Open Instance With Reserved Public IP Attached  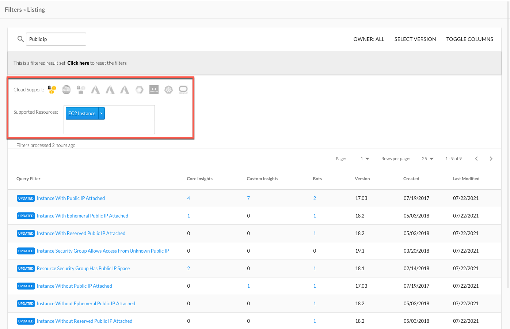click(x=81, y=233)
